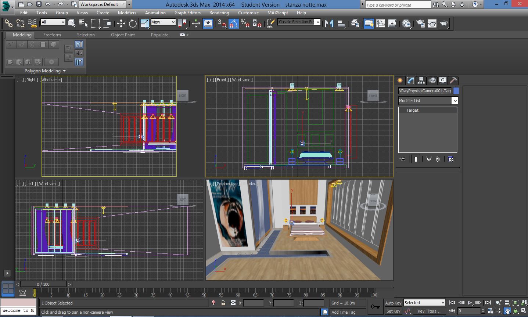
Task: Open the Material Editor
Action: (406, 24)
